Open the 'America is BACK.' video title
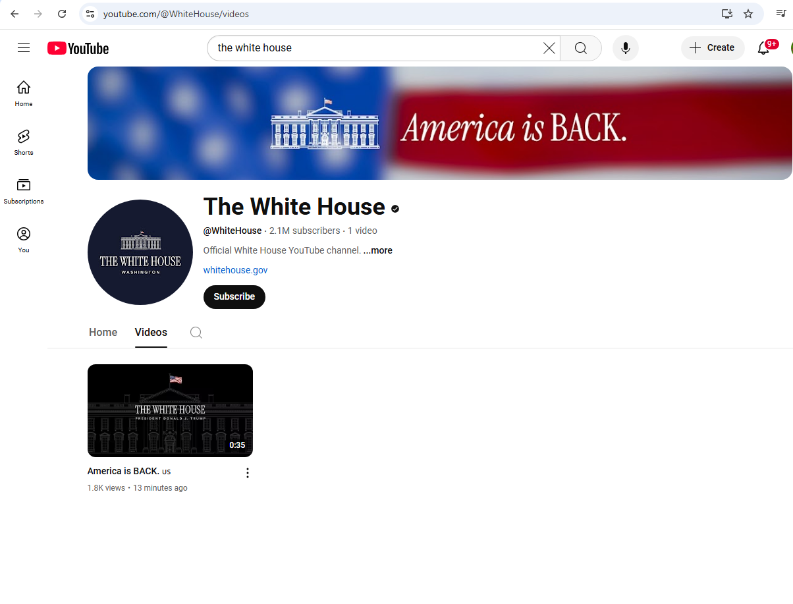 click(129, 471)
